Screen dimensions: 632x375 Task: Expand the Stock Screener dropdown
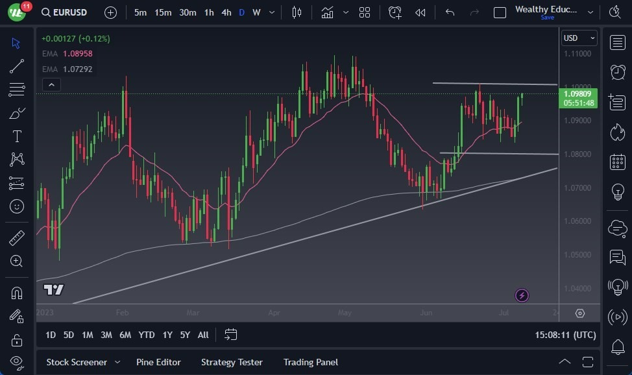click(x=117, y=362)
